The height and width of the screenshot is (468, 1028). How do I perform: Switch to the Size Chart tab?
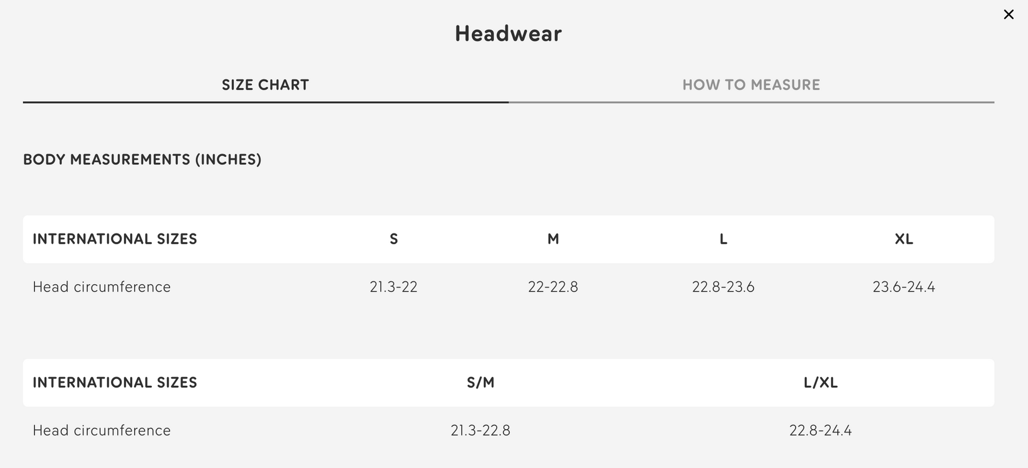pos(265,85)
